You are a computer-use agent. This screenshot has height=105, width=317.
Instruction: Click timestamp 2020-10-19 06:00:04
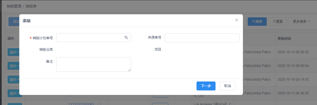[x=293, y=66]
